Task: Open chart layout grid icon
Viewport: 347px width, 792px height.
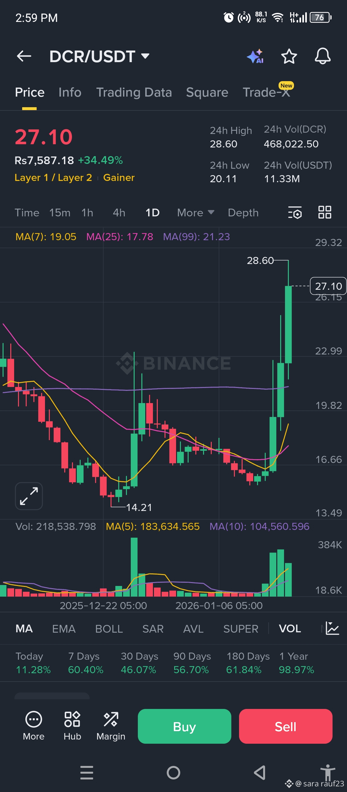Action: click(x=325, y=212)
